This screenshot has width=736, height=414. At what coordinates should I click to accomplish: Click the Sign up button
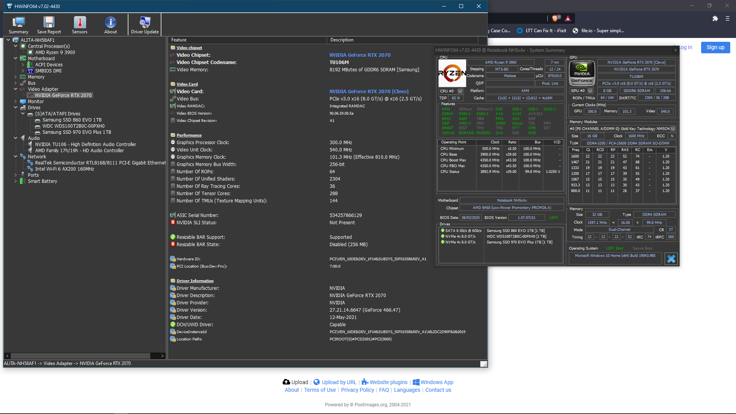[x=715, y=47]
